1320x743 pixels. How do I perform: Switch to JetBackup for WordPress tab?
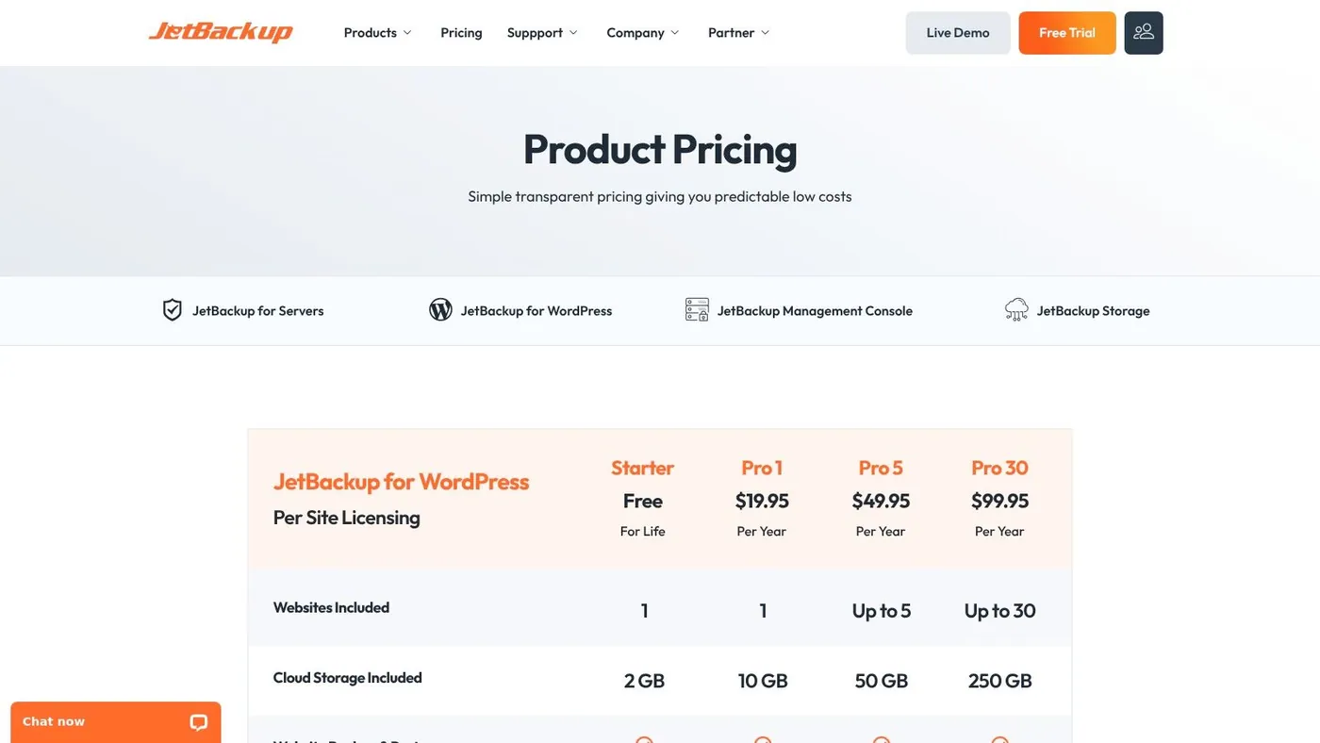tap(520, 310)
